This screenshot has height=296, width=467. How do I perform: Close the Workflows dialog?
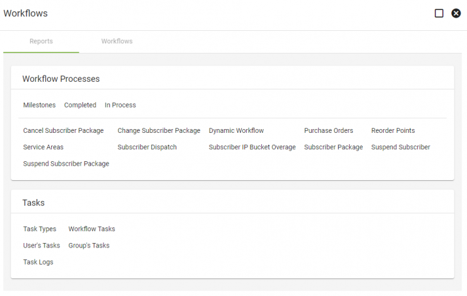(x=456, y=13)
